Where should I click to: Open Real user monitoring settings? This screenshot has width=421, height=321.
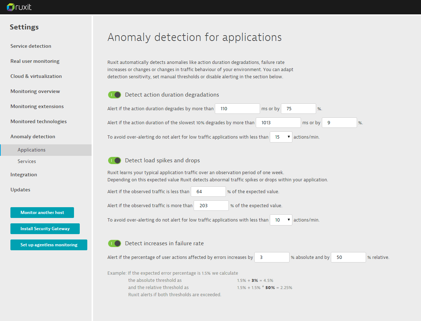pos(35,61)
